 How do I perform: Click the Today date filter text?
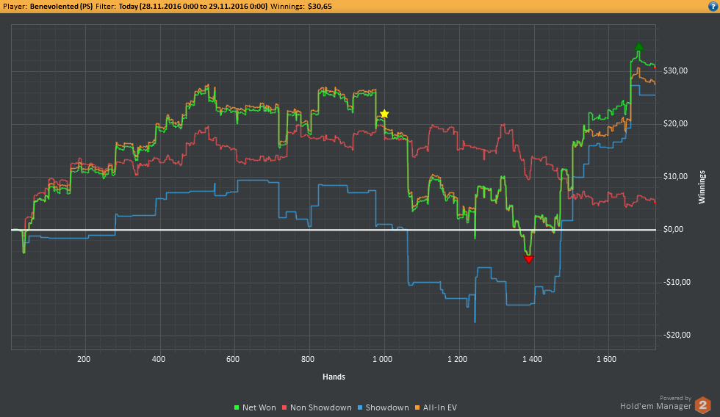click(x=192, y=7)
